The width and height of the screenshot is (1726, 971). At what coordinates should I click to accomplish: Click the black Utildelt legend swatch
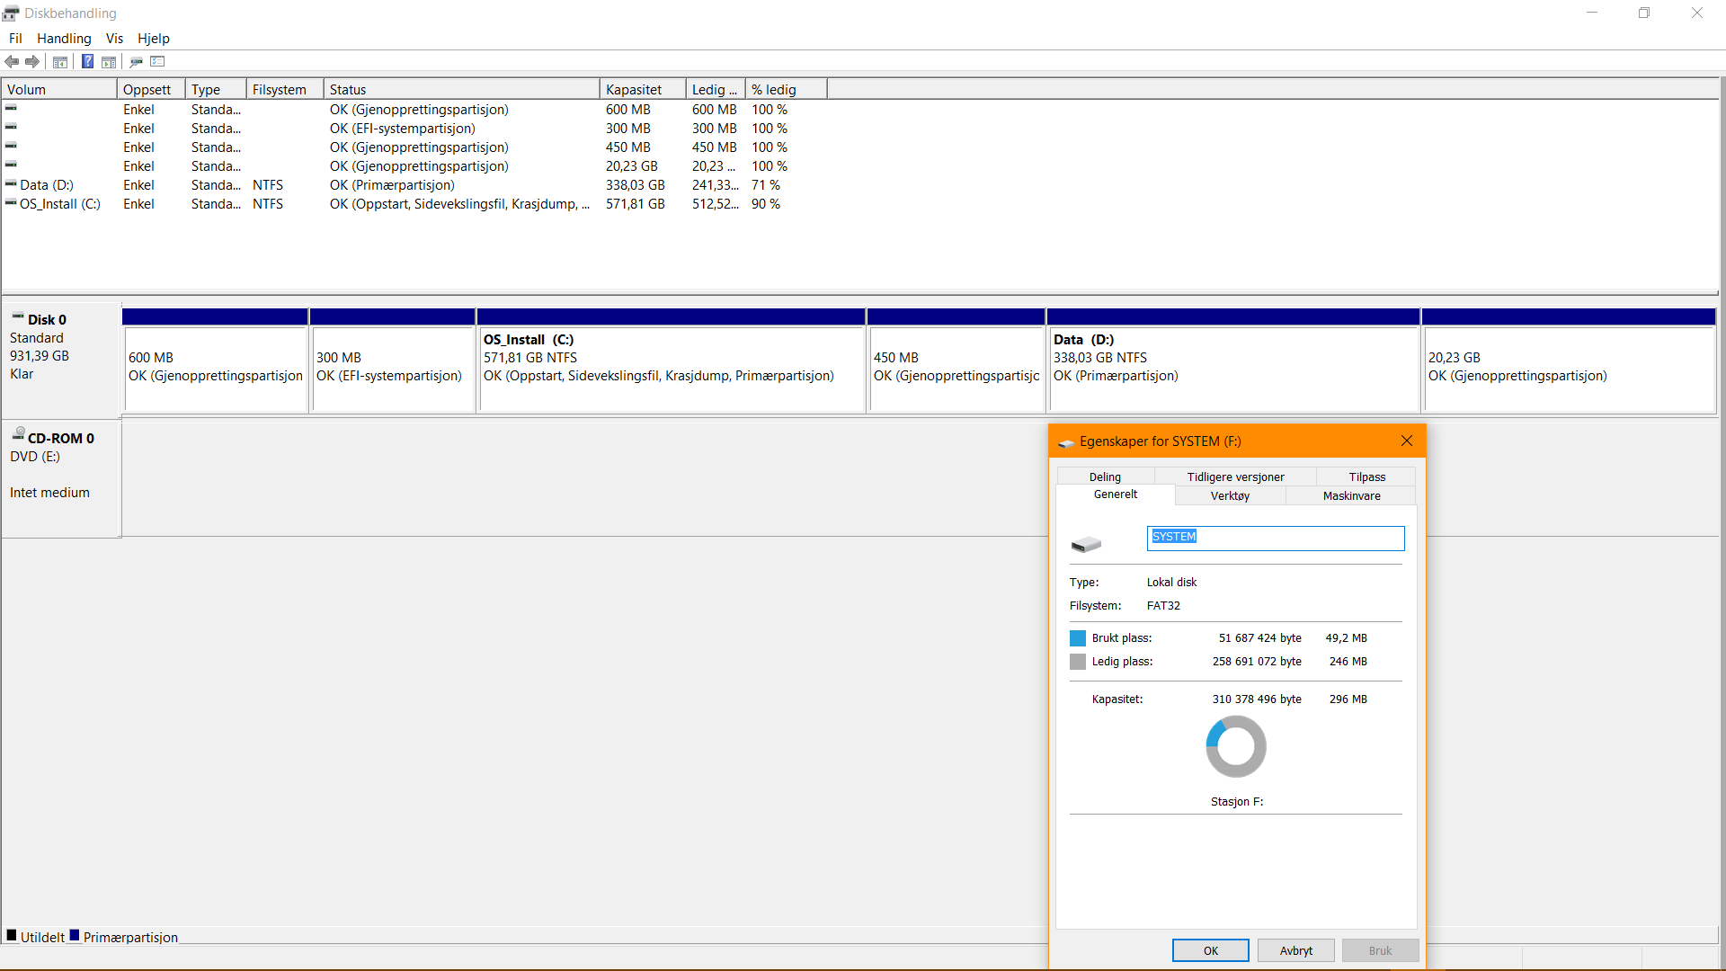(x=12, y=935)
